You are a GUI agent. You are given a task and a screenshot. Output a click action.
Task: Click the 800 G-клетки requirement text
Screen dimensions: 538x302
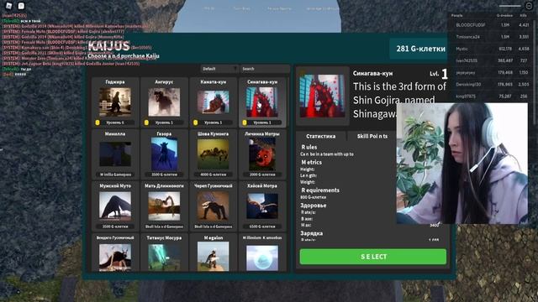[x=314, y=197]
